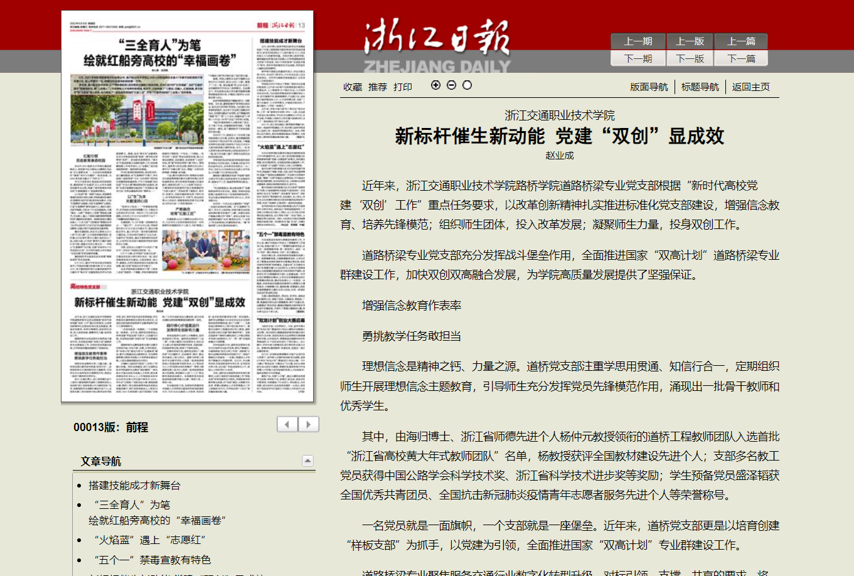
Task: Jump to 下一篇 next article
Action: (x=741, y=58)
